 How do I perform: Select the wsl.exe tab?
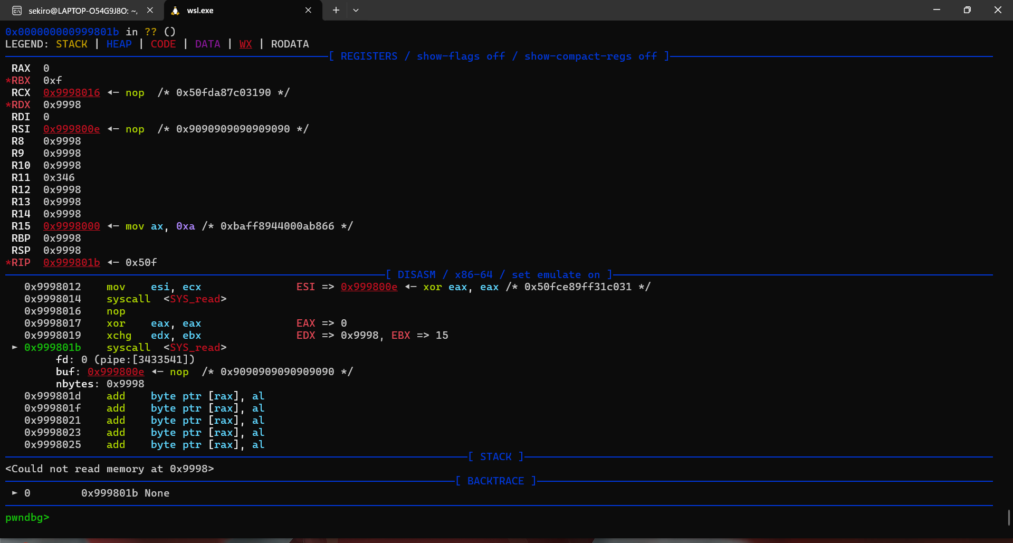[243, 11]
